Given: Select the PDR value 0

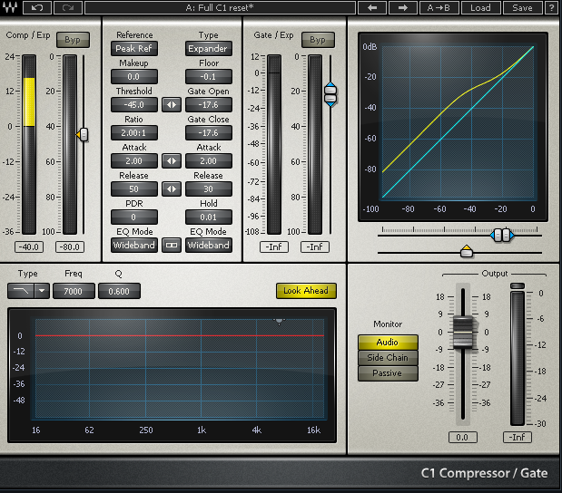Looking at the screenshot, I should 134,217.
